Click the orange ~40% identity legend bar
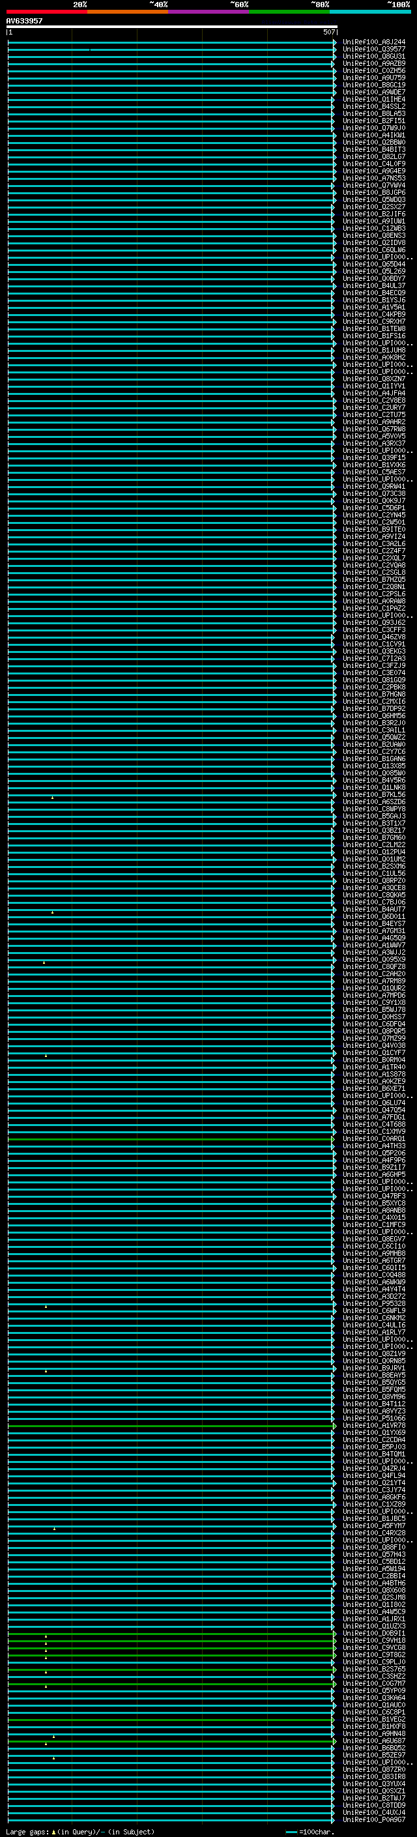 coord(128,12)
